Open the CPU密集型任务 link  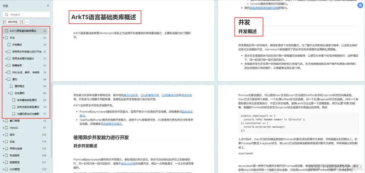tap(150, 95)
